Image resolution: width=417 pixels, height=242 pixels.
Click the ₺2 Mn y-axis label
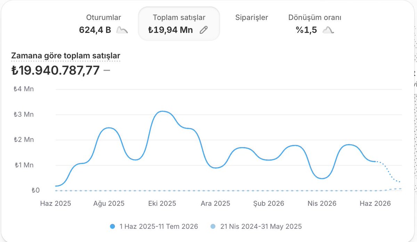24,140
